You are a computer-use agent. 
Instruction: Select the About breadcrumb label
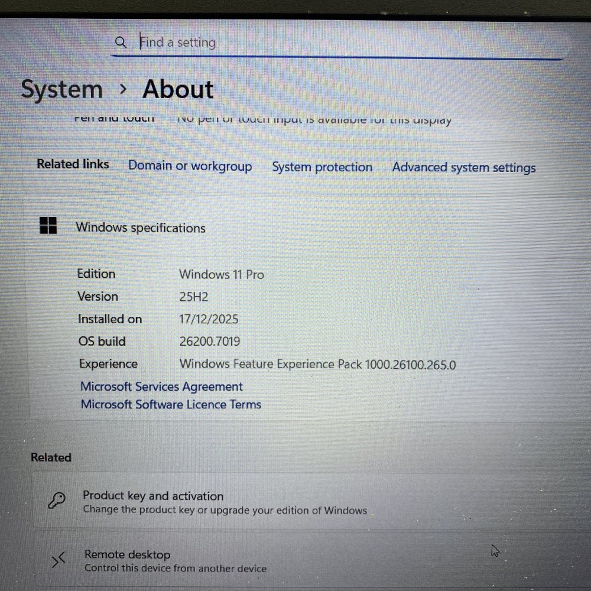177,89
